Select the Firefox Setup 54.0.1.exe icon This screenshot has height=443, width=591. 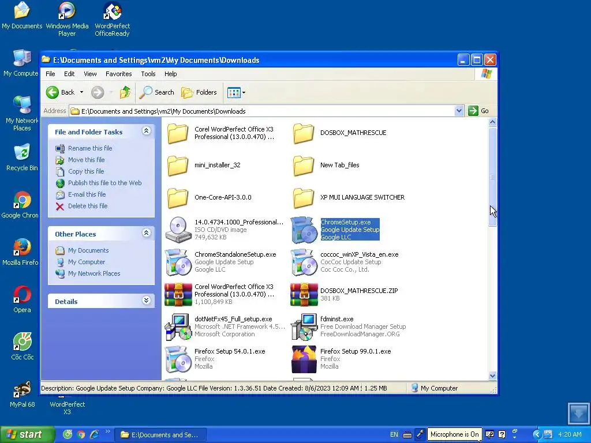pos(178,359)
